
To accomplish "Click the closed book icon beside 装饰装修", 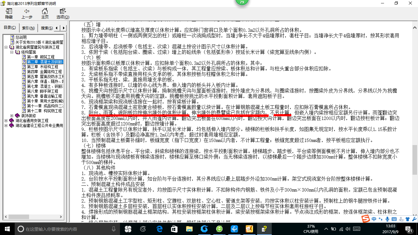I will [17, 116].
